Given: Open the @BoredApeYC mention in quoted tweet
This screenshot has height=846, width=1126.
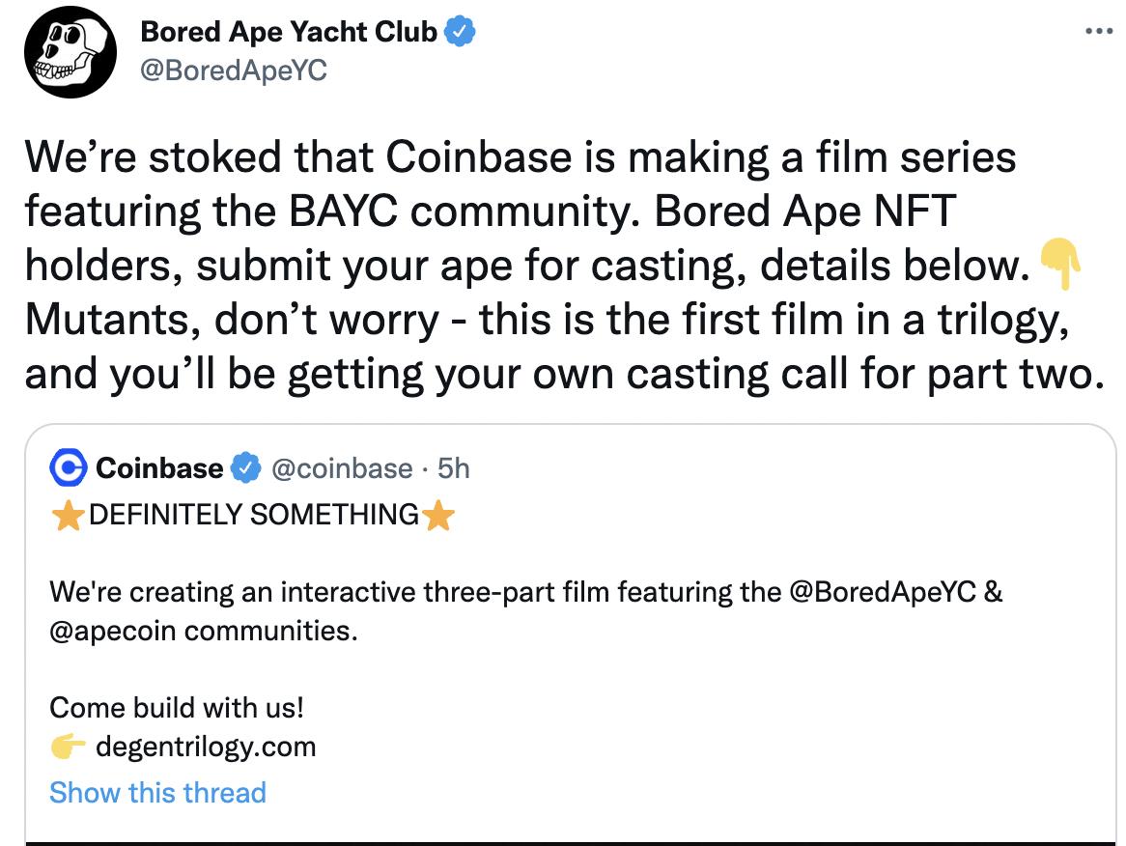Looking at the screenshot, I should 883,592.
